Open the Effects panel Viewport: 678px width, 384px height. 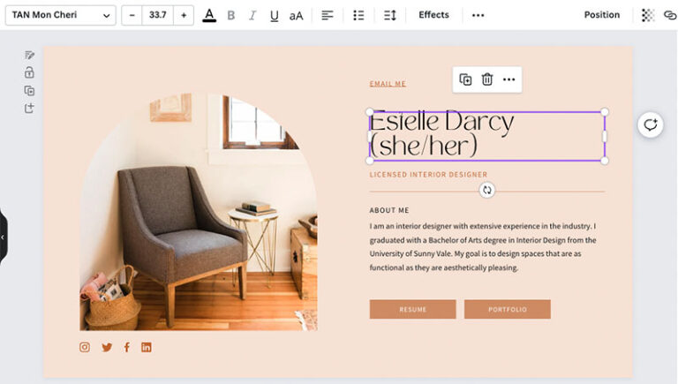click(433, 15)
